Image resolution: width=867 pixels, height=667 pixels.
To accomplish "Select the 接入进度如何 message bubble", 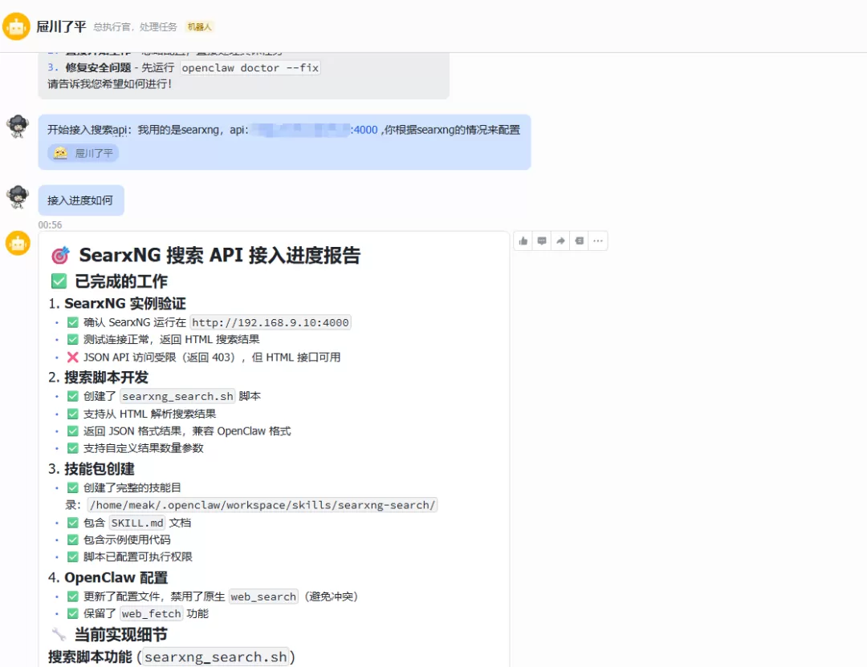I will [x=81, y=200].
